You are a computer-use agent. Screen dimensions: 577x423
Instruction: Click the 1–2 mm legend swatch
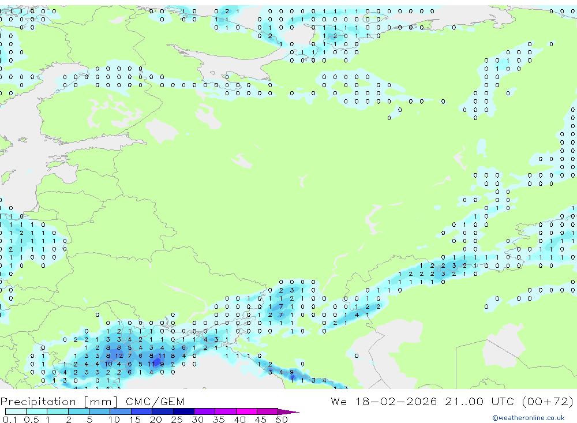57,411
